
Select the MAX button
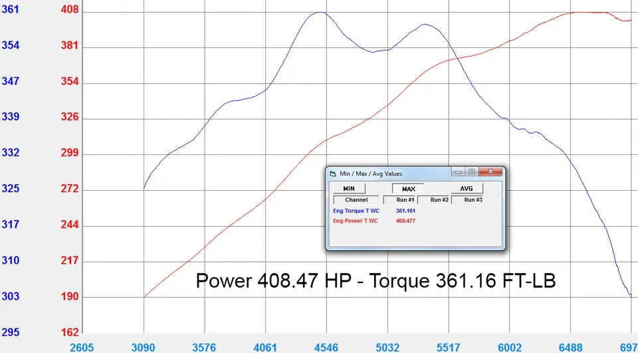pos(408,189)
